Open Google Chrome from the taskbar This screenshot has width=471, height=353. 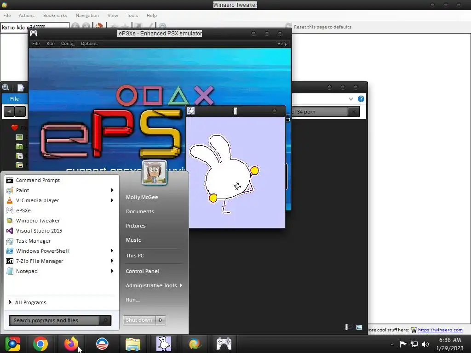coord(40,344)
